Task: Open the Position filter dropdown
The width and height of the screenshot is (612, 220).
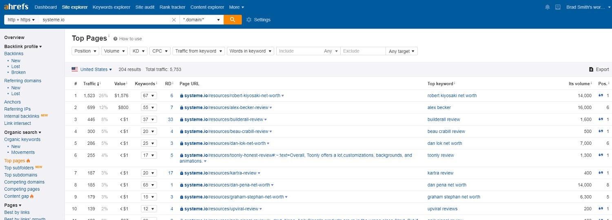Action: 85,51
